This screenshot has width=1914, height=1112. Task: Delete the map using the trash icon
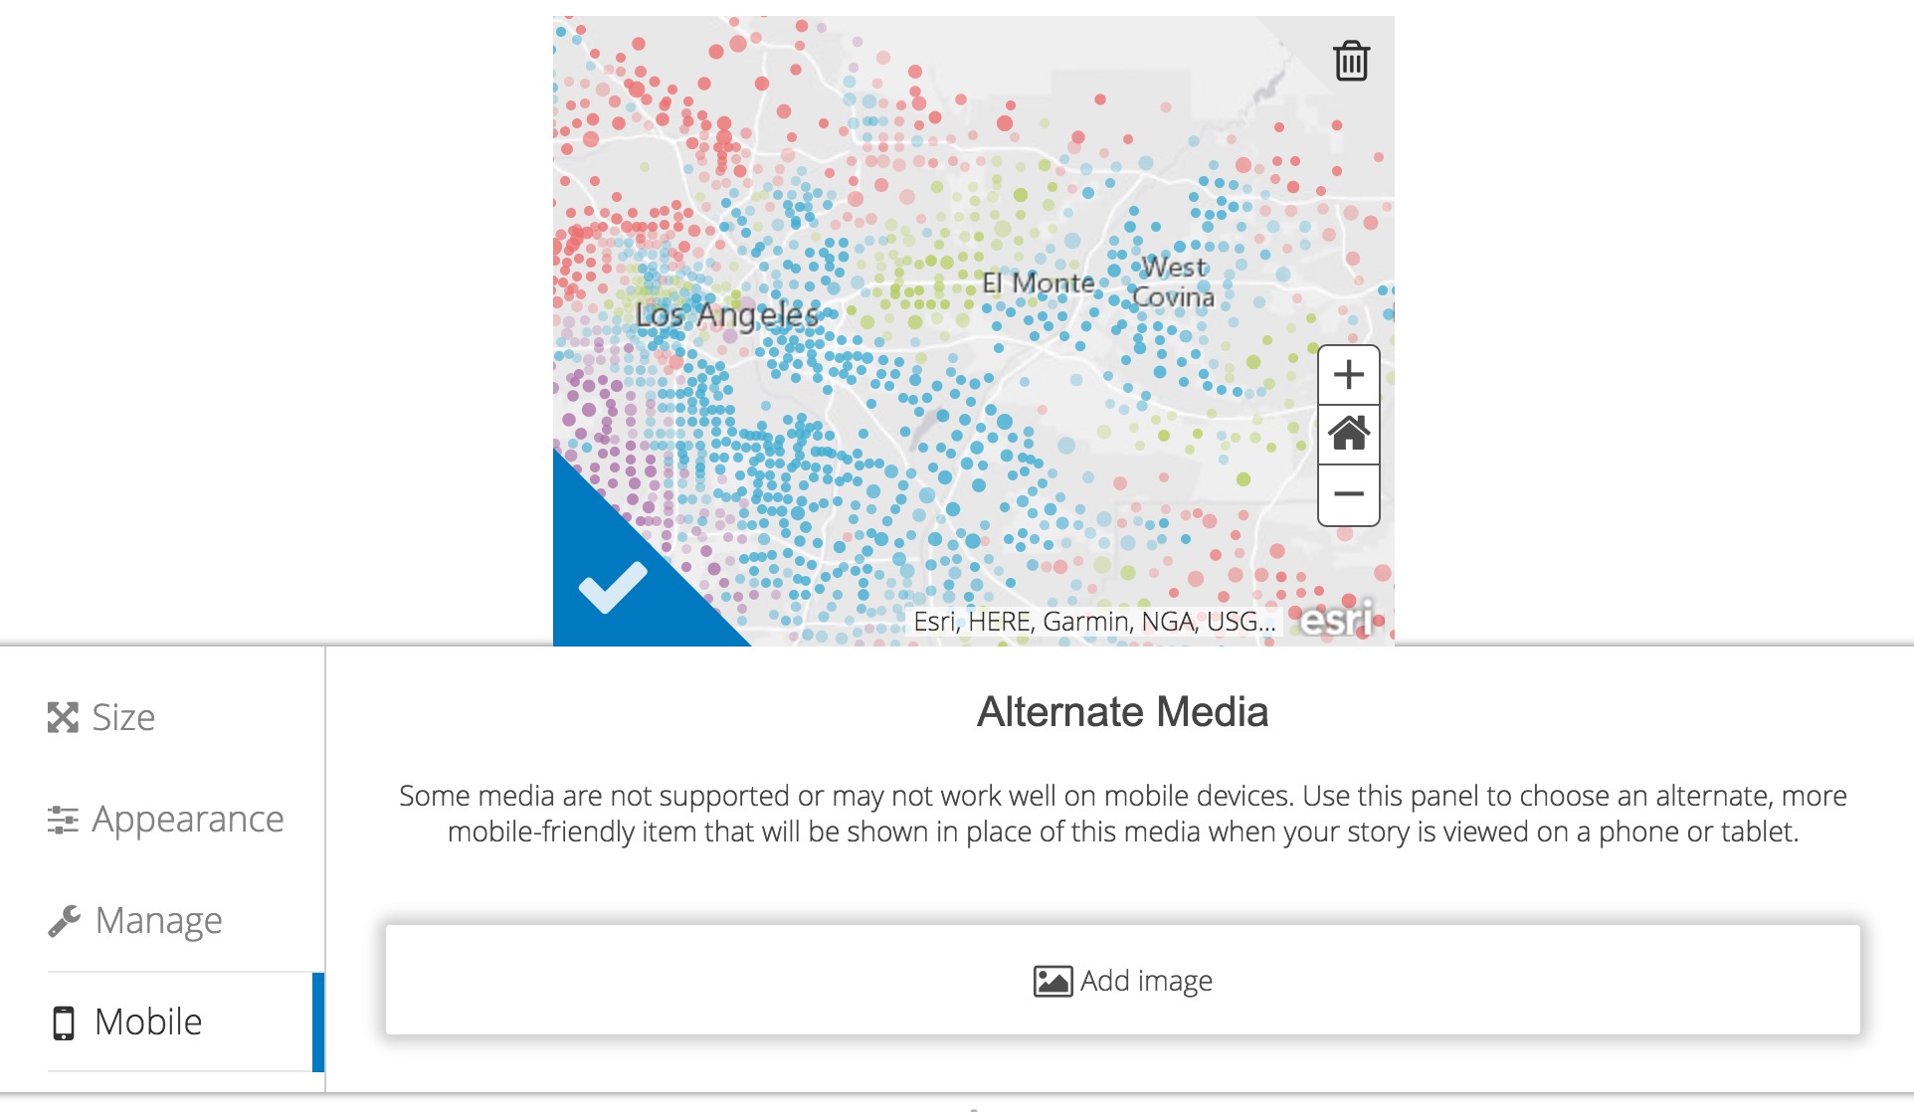(1351, 62)
